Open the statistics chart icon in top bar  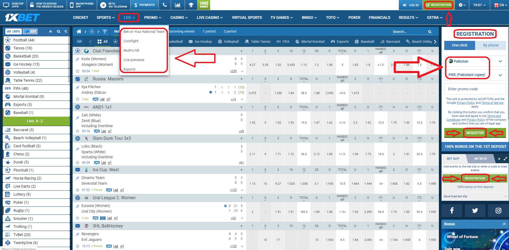click(x=178, y=5)
